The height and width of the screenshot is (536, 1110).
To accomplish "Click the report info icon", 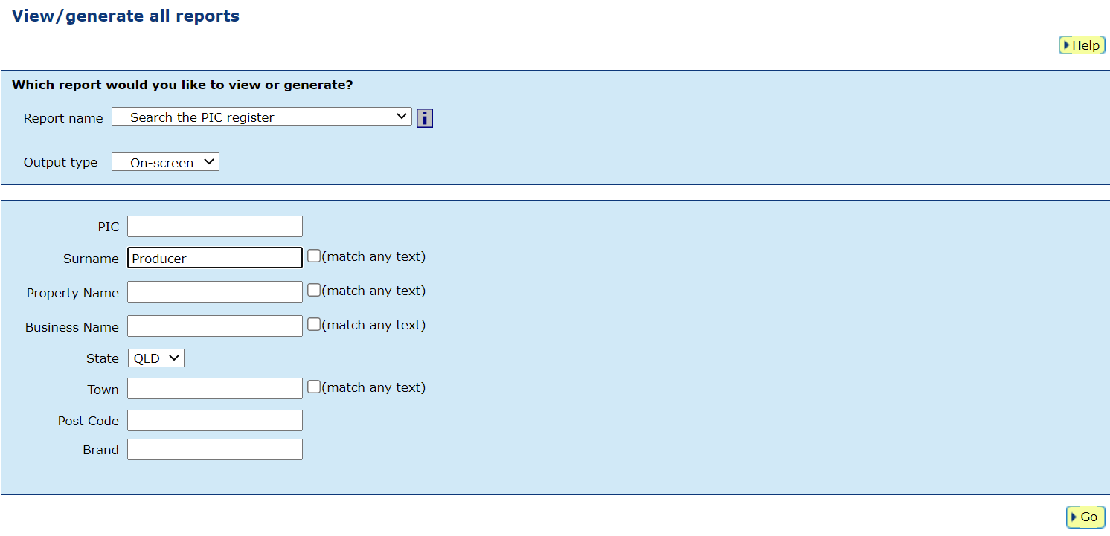I will (x=425, y=118).
